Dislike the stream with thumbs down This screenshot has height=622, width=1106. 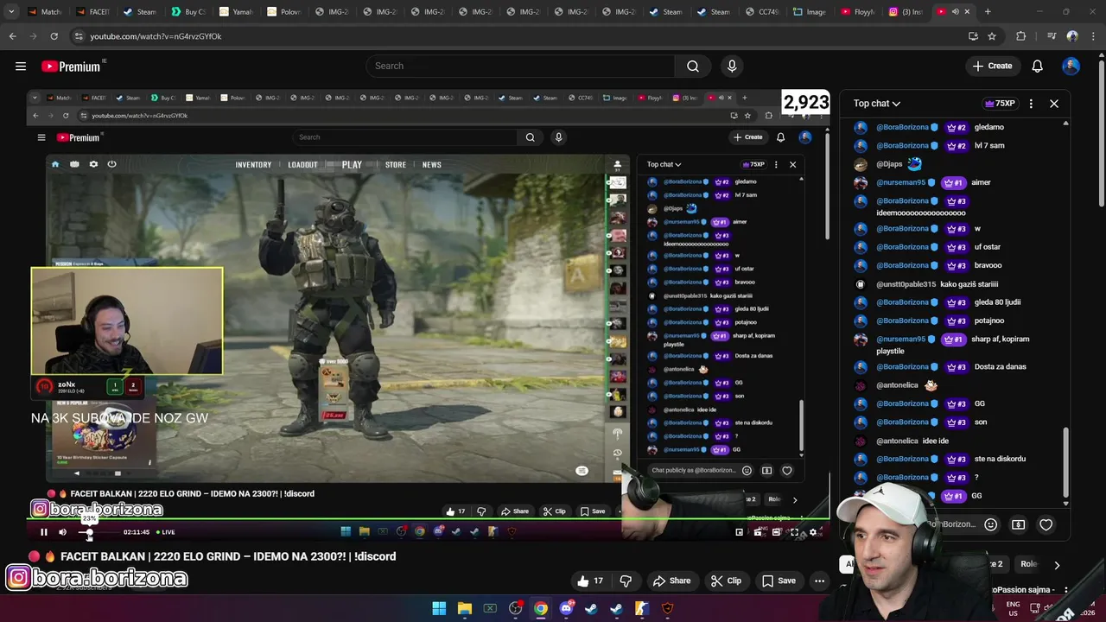[x=626, y=581]
